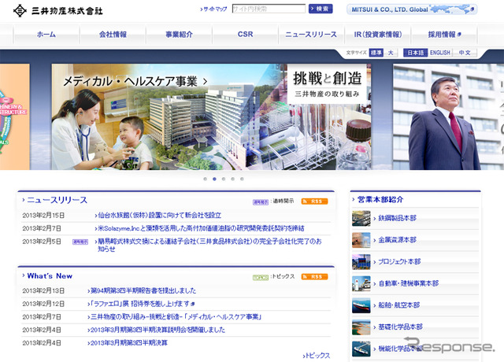Click the 金属資源本部 thumbnail image
504x362 pixels.
pyautogui.click(x=361, y=240)
